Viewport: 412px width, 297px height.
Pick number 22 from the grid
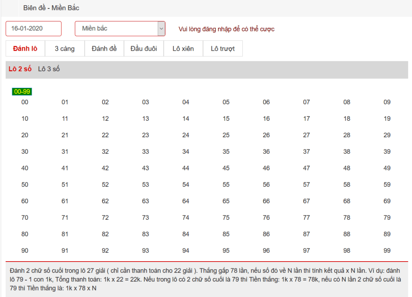click(105, 135)
